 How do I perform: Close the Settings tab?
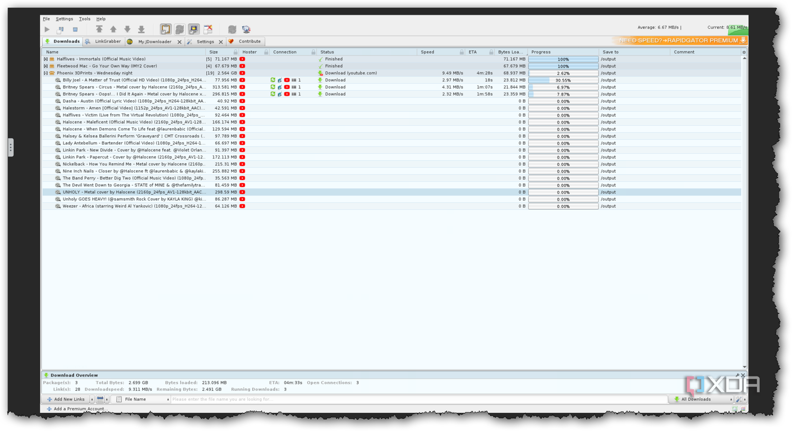click(x=221, y=42)
